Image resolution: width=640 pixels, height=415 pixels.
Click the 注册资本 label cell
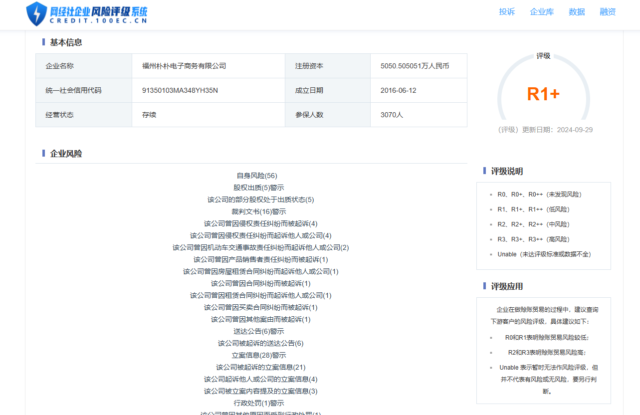(328, 66)
